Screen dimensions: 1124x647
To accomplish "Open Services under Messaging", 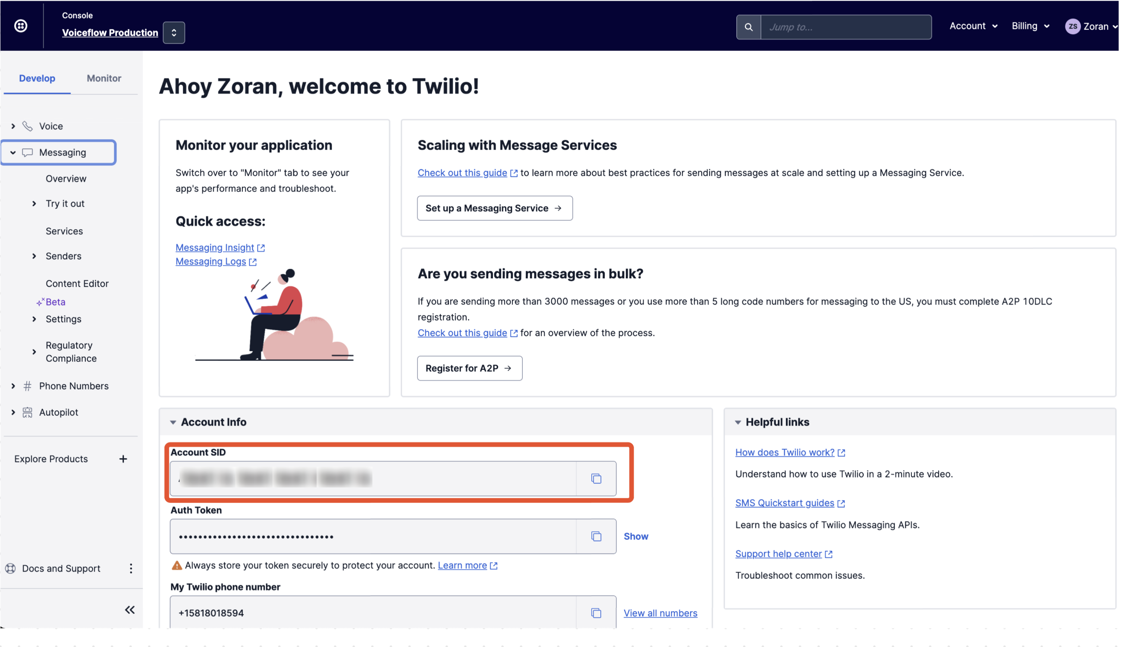I will 64,231.
